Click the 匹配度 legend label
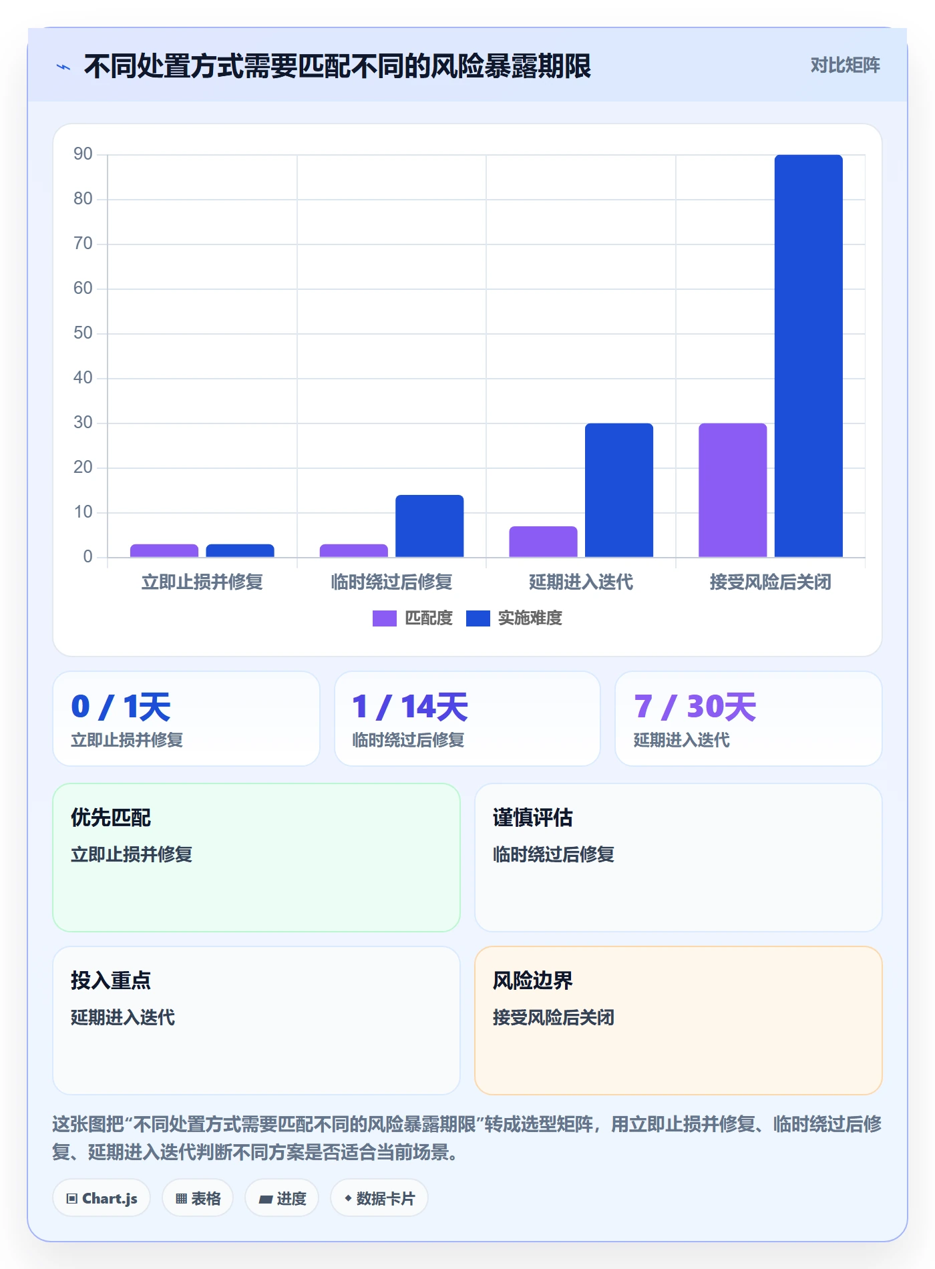The image size is (935, 1269). coord(429,618)
